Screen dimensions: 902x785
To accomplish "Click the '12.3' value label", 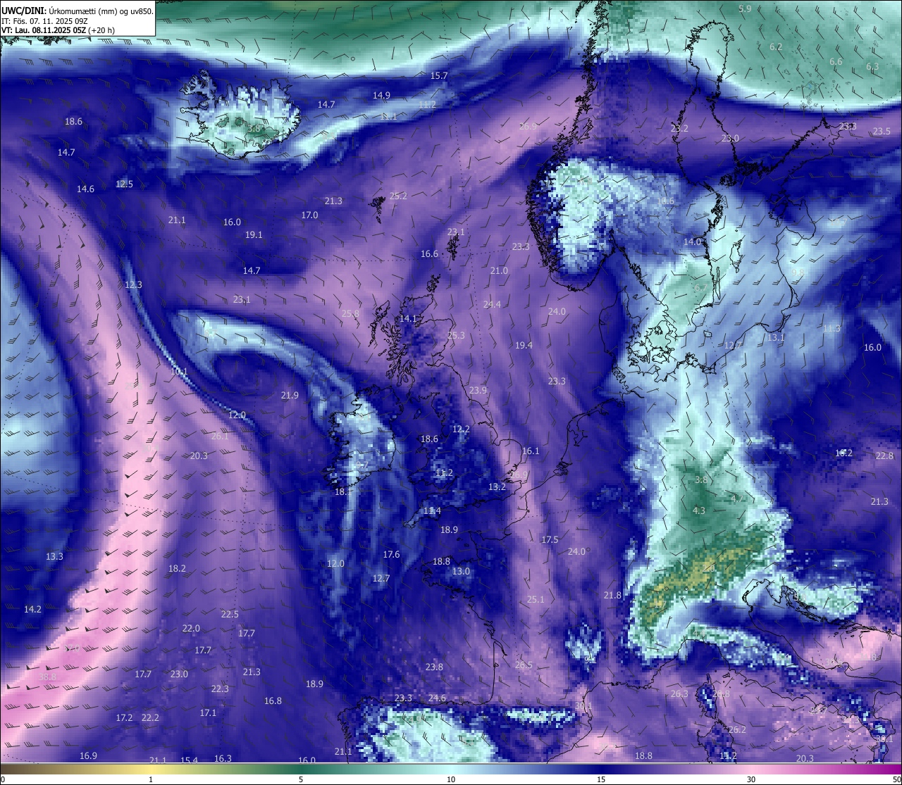I will pyautogui.click(x=133, y=284).
